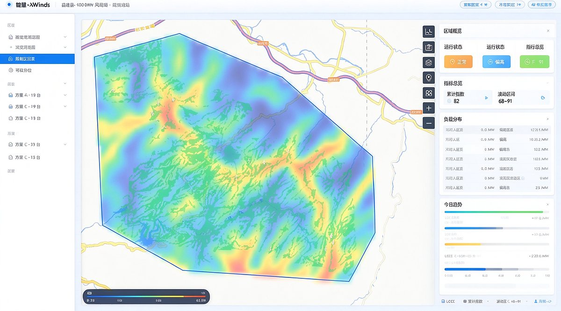Close the 负载分布 panel
The width and height of the screenshot is (561, 311).
click(x=548, y=120)
